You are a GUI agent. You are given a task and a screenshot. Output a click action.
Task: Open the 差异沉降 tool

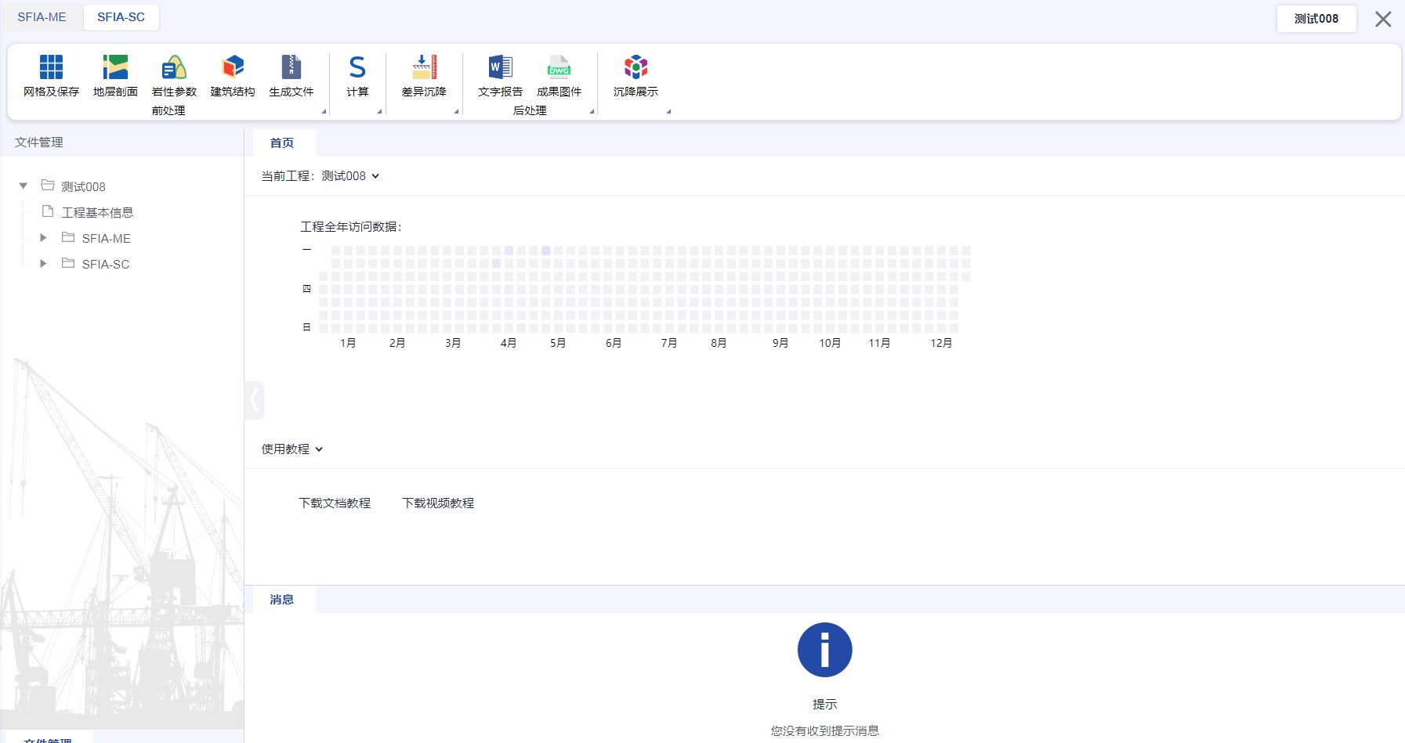(424, 68)
